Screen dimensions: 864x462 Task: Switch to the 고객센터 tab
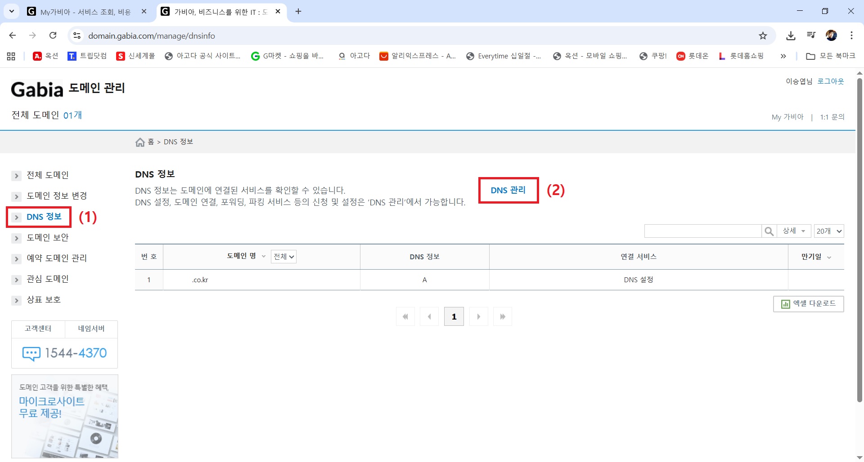point(38,329)
